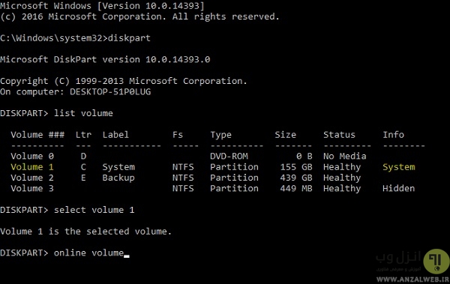
Task: Click 'On computer: DESKTOP-51P0LUG' line
Action: pyautogui.click(x=76, y=92)
